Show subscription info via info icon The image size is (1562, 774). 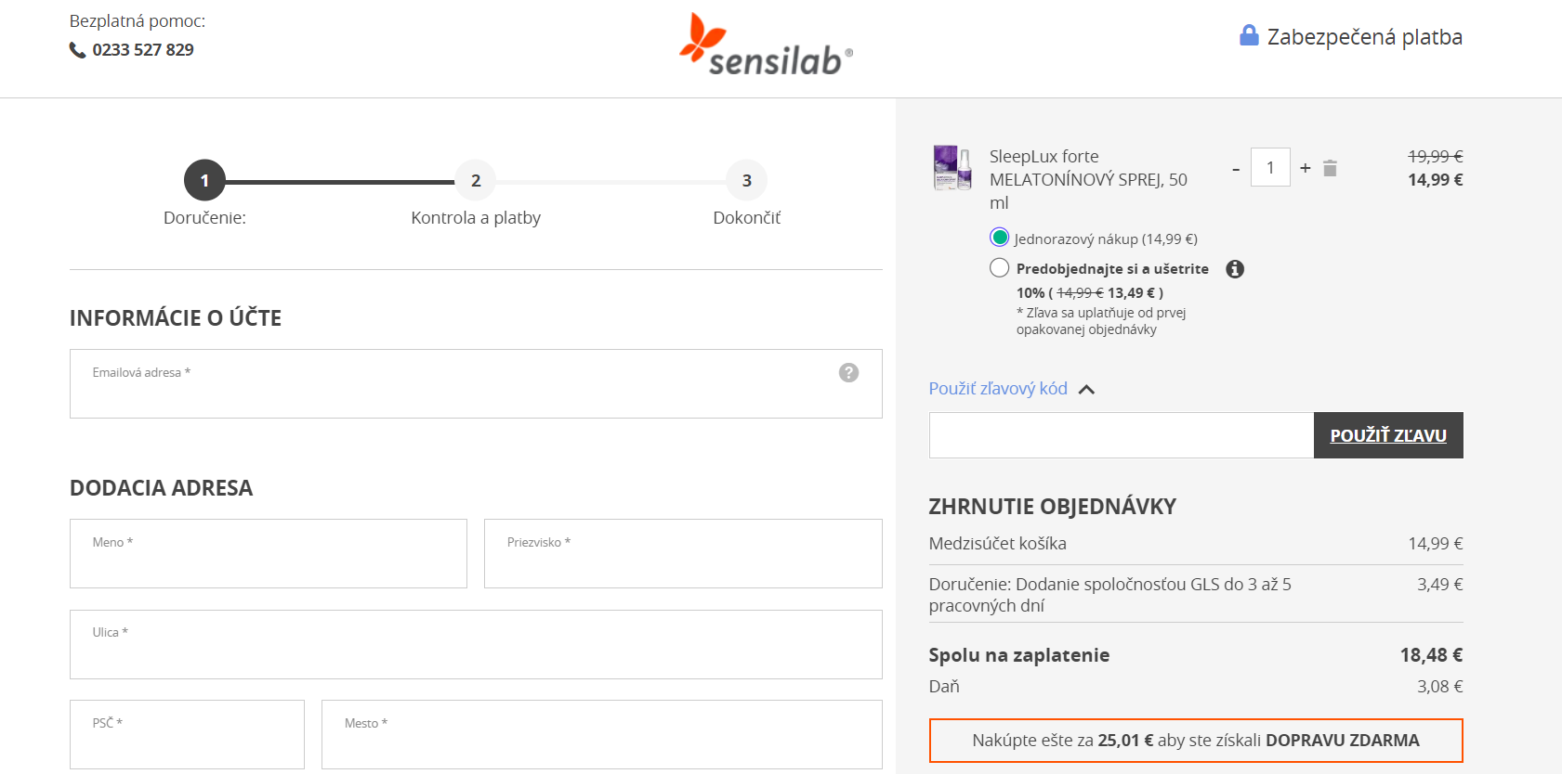[x=1234, y=269]
